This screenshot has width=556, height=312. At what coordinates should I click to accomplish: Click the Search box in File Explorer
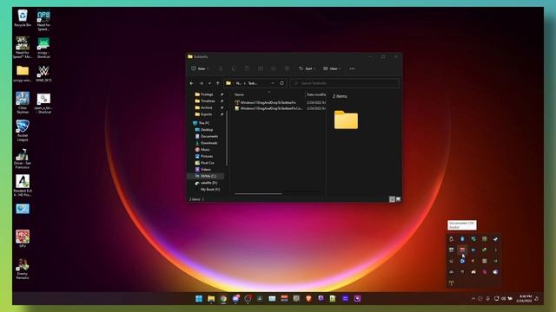345,83
